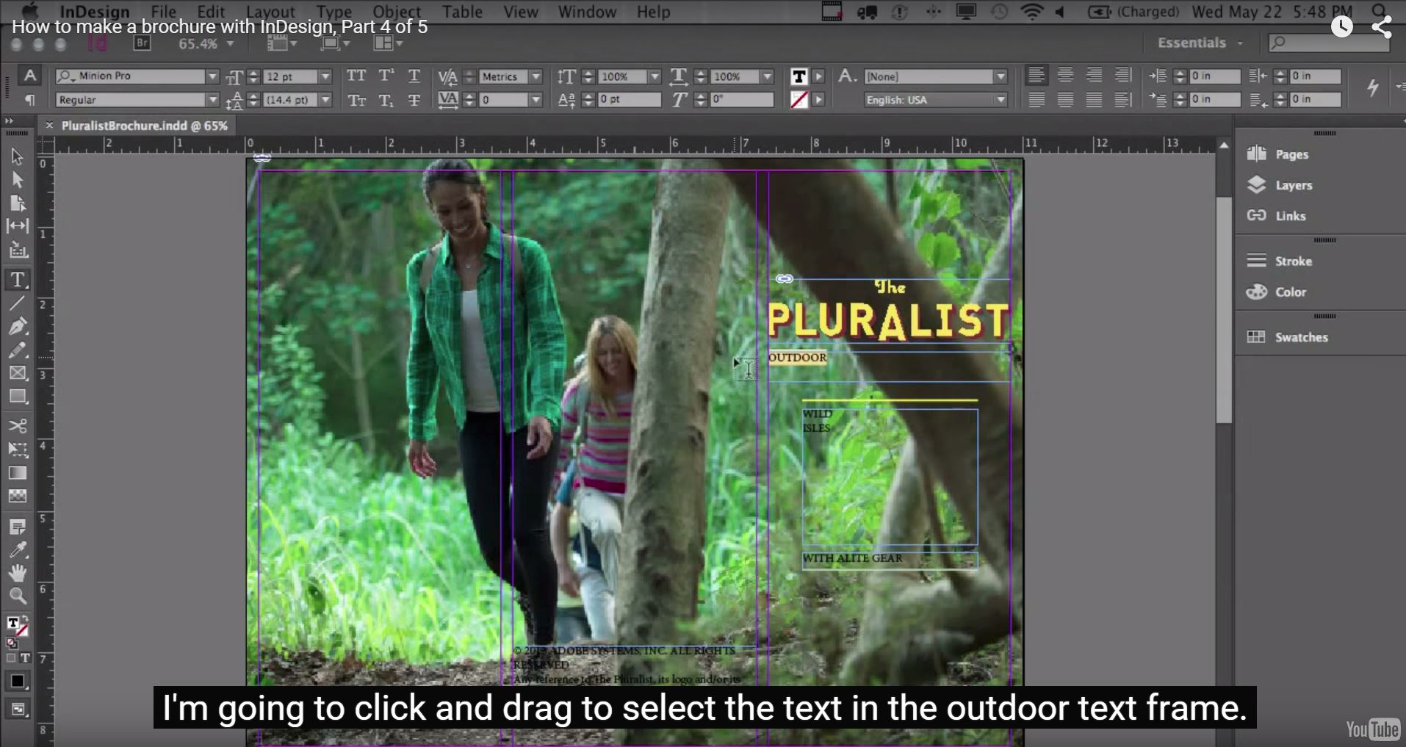Viewport: 1406px width, 747px height.
Task: Select the Pencil tool
Action: 17,350
